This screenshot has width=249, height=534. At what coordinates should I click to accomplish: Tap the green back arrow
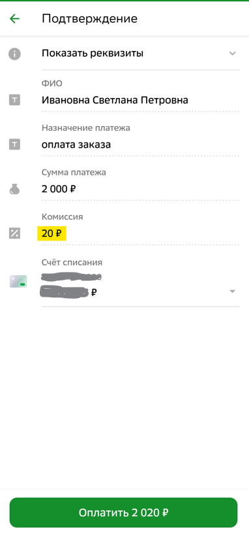pyautogui.click(x=14, y=18)
